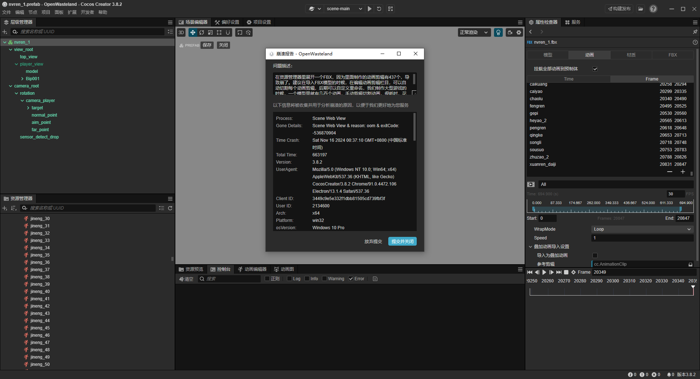Open the console log file icon
Screen dimensions: 700x379
coord(375,279)
